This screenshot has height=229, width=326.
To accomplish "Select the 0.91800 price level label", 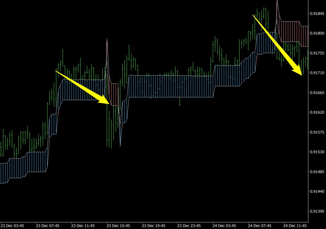I will click(317, 33).
